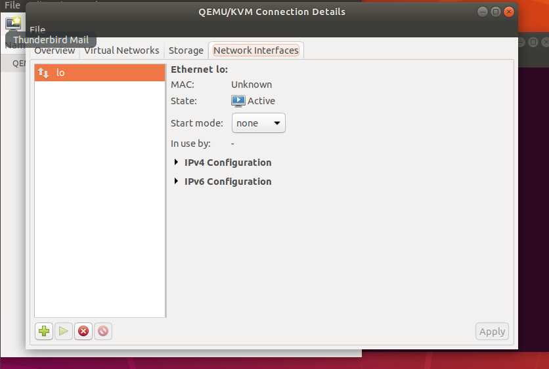Screen dimensions: 549x369
Task: Delete the interface with the prohibition icon
Action: [103, 331]
